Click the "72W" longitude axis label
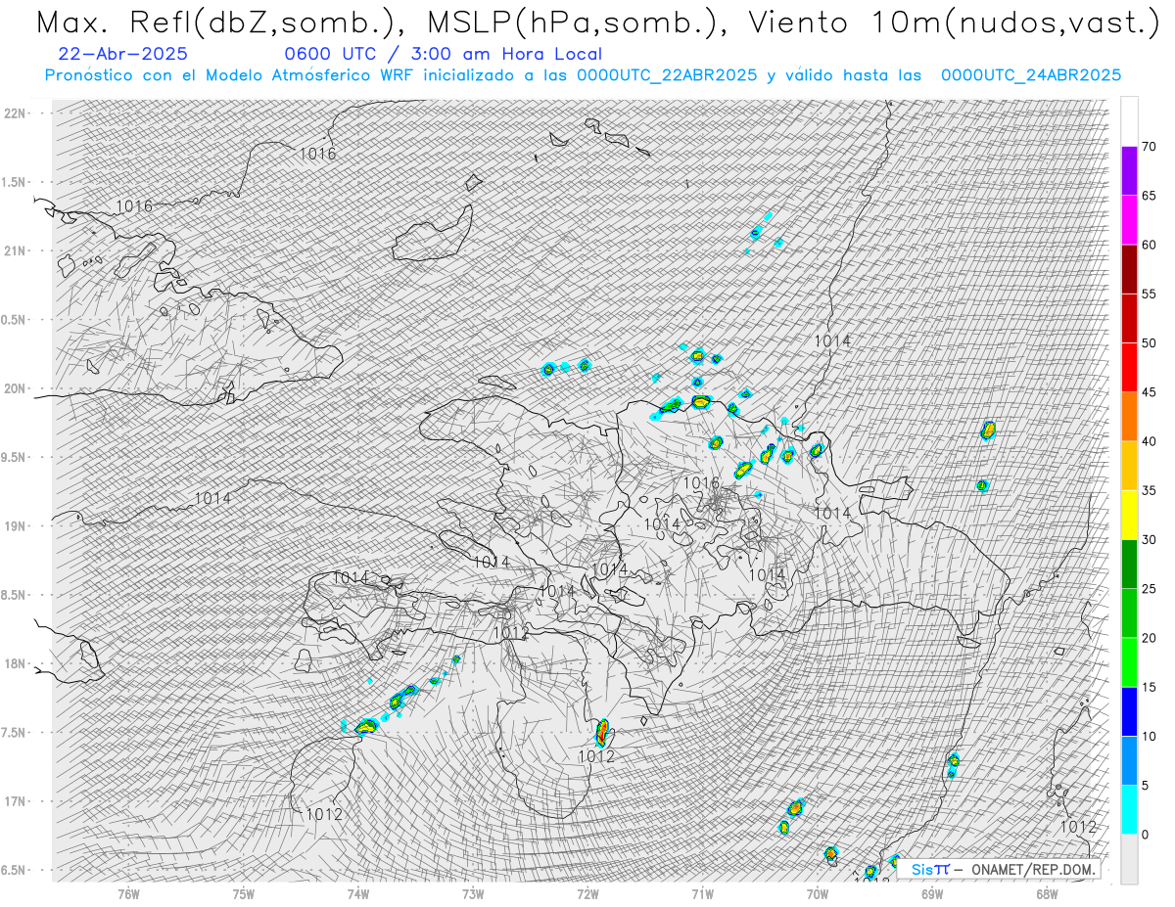This screenshot has height=907, width=1175. [x=587, y=892]
